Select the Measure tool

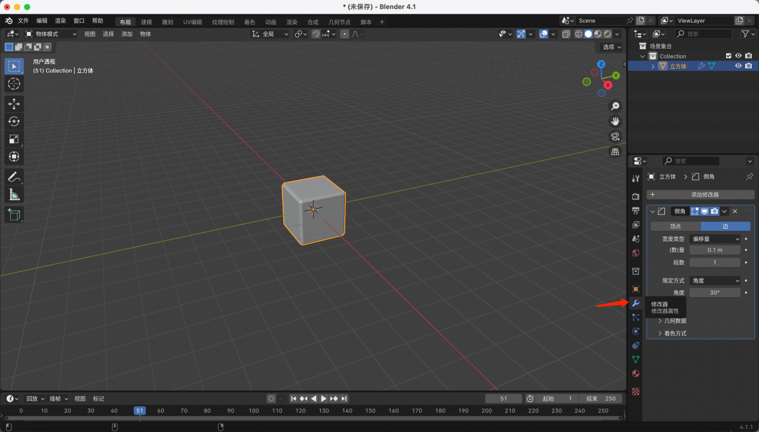[14, 195]
